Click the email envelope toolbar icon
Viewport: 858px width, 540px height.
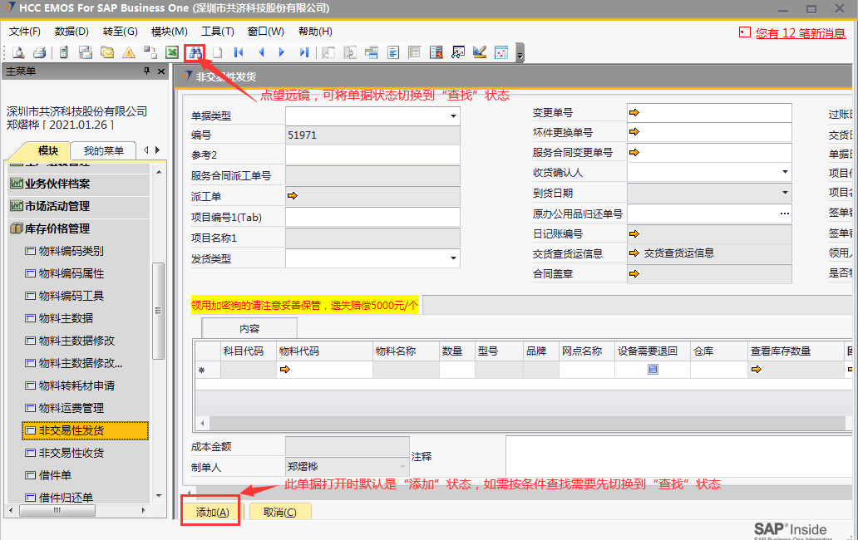coord(107,52)
